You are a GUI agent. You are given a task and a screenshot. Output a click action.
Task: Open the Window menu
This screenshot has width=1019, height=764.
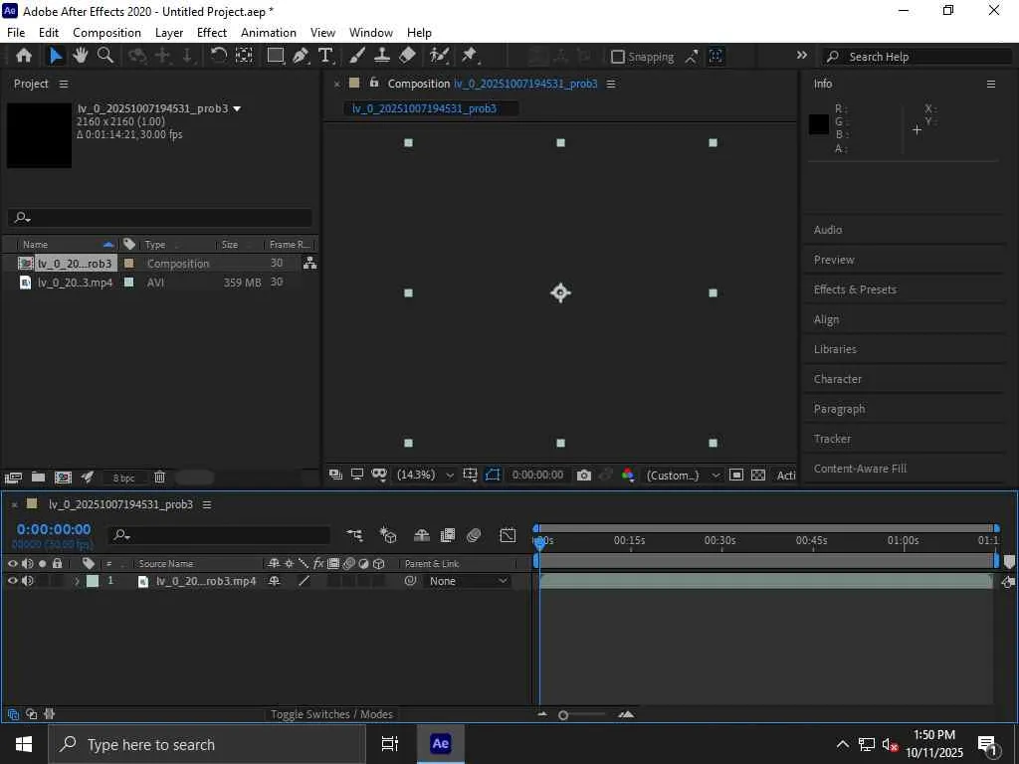tap(371, 33)
